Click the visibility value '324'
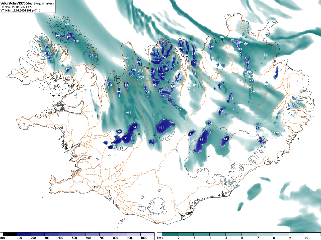The image size is (321, 240). pyautogui.click(x=266, y=55)
